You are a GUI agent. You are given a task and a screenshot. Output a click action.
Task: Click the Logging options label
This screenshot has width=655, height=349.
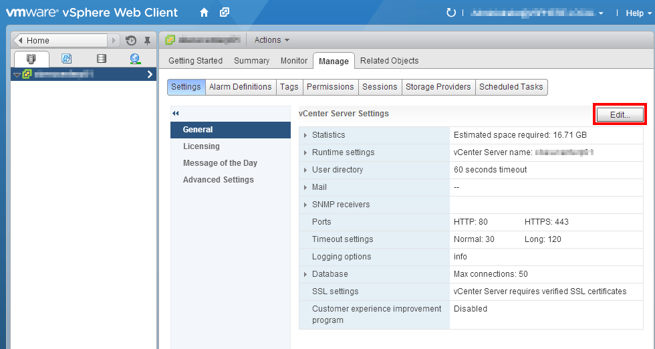[x=342, y=257]
